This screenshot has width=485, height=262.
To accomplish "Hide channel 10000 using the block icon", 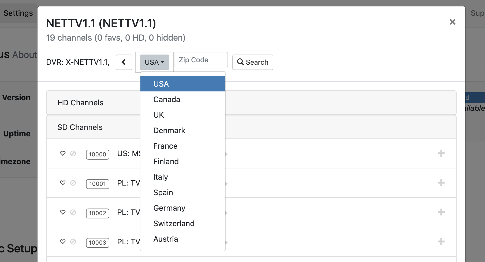I will coord(73,153).
